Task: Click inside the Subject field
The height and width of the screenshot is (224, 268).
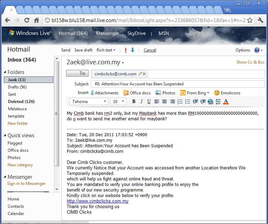Action: tap(178, 84)
